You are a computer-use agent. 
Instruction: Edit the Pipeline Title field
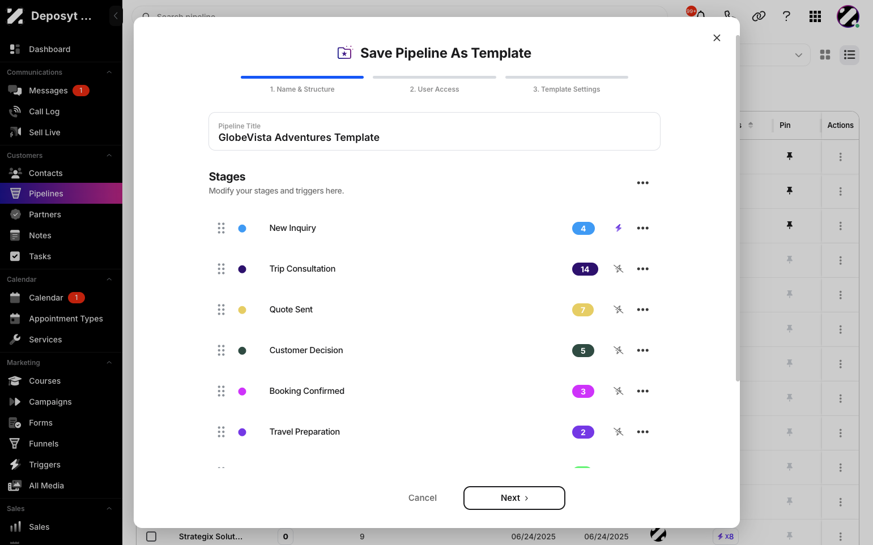(x=435, y=131)
